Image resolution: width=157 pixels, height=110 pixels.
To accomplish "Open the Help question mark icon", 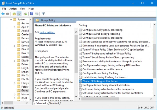I will tap(32, 14).
